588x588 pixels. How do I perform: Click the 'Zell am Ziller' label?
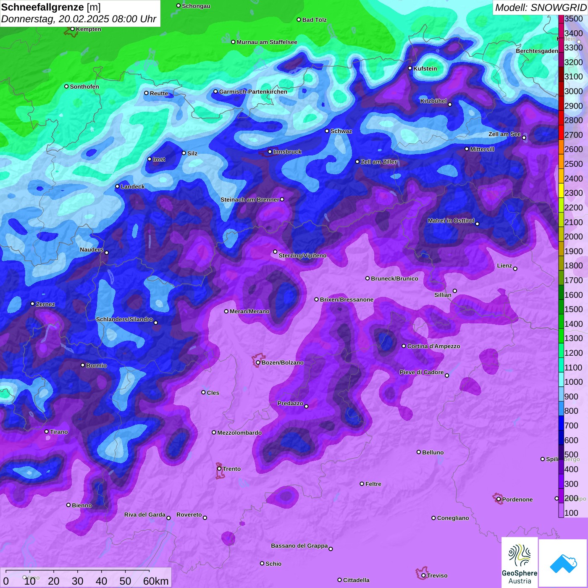click(x=378, y=162)
